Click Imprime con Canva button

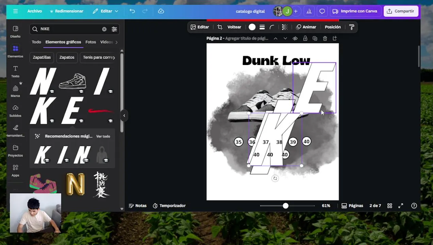[355, 11]
